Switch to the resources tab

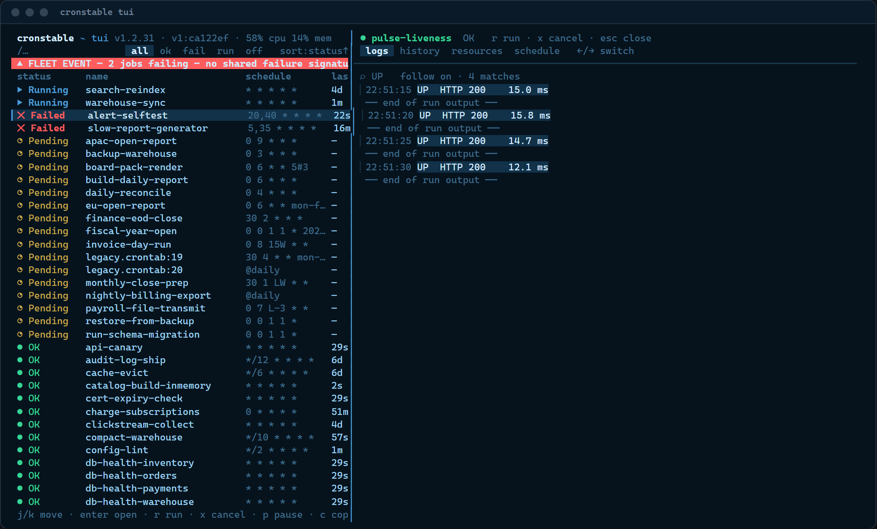pos(476,51)
